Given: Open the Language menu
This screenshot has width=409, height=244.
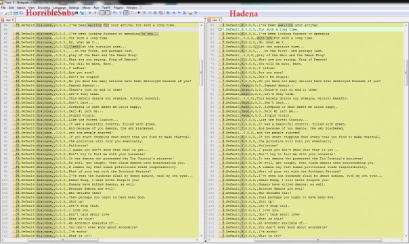Looking at the screenshot, I should (60, 7).
